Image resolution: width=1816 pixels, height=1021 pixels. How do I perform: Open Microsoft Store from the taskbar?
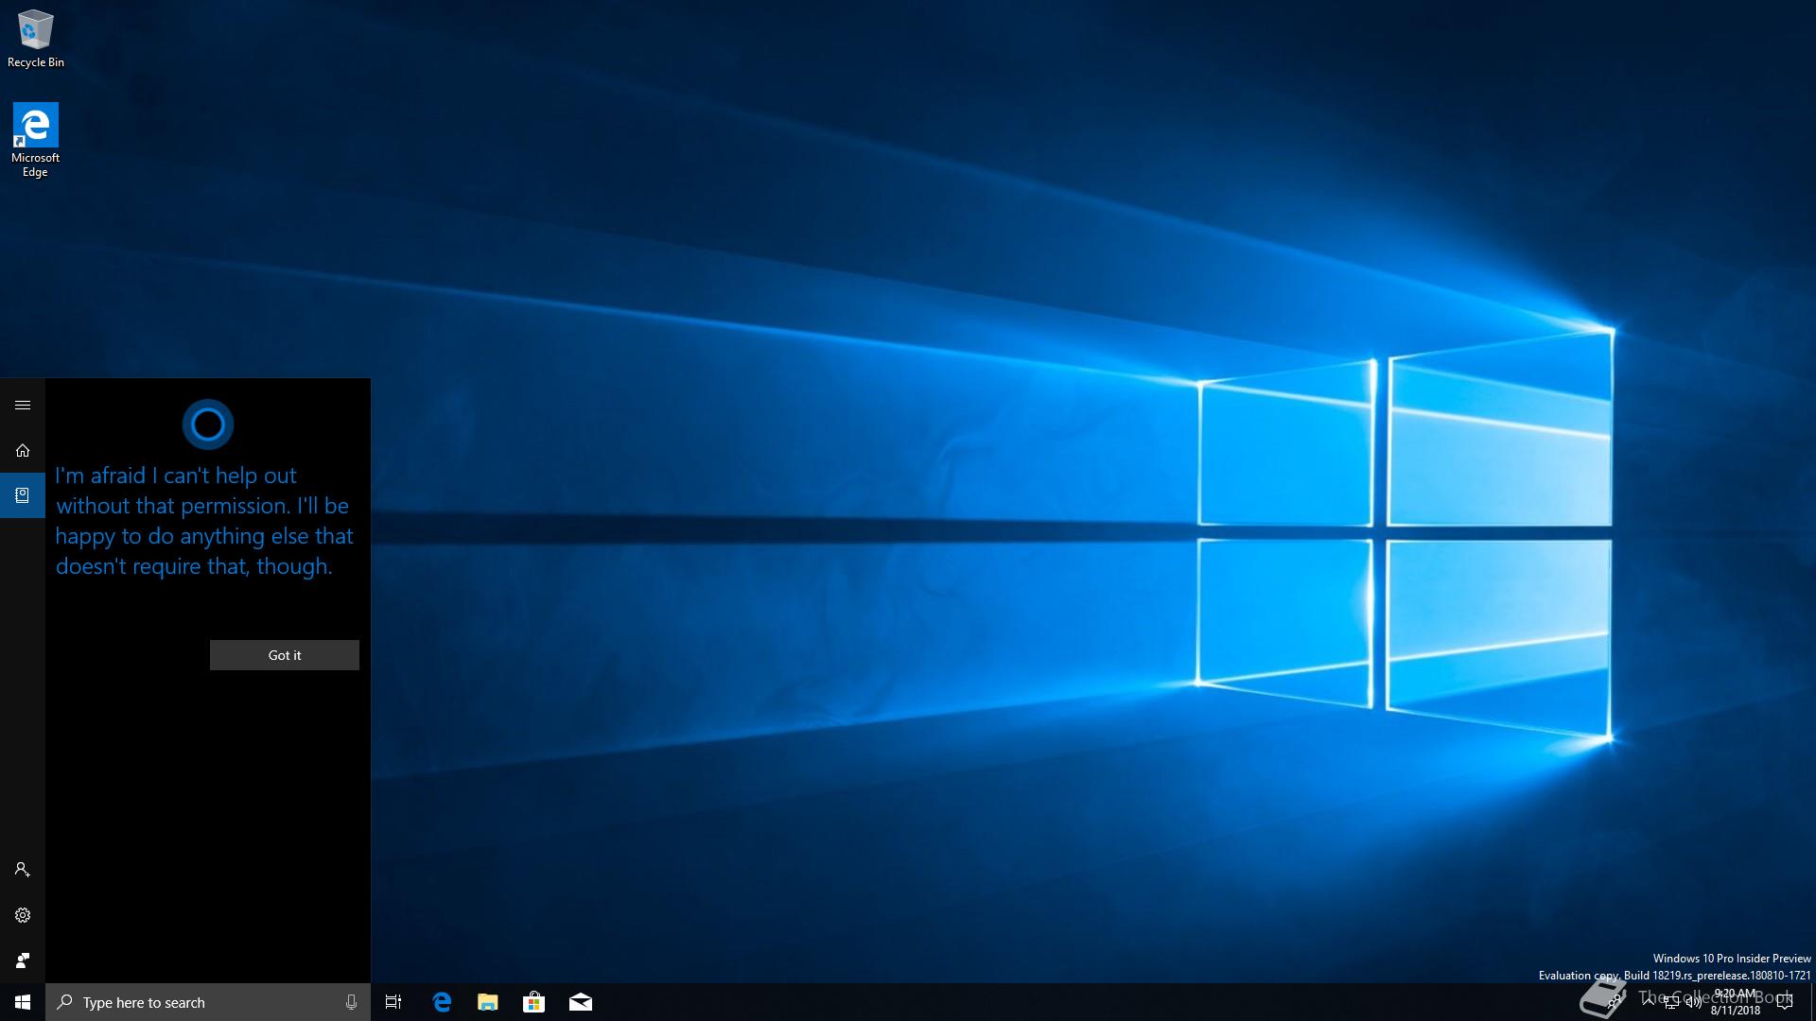pyautogui.click(x=534, y=1002)
